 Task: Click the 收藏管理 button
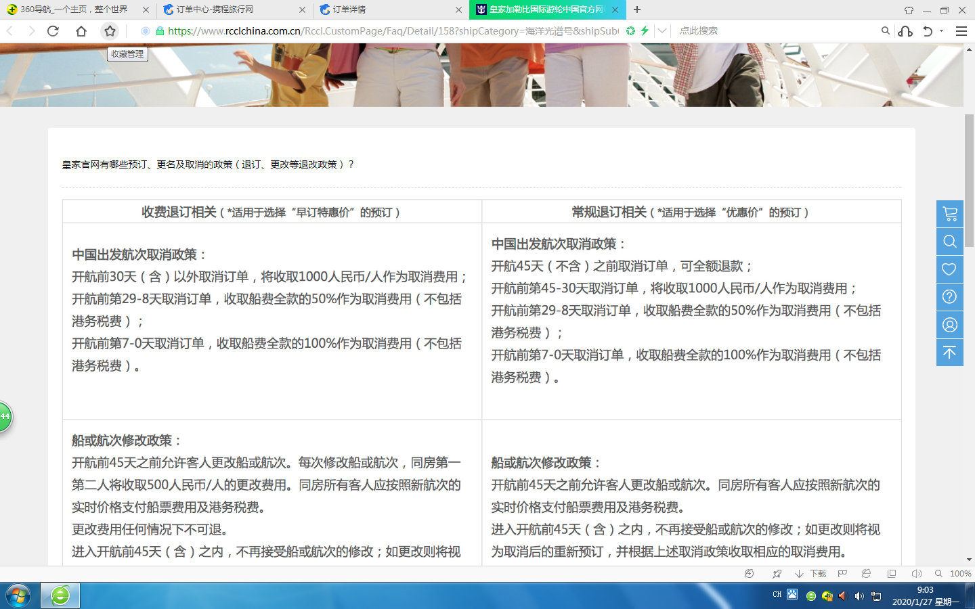tap(127, 54)
